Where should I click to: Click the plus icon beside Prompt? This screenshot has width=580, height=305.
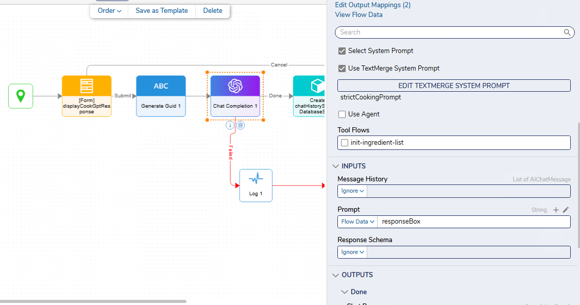pos(556,210)
